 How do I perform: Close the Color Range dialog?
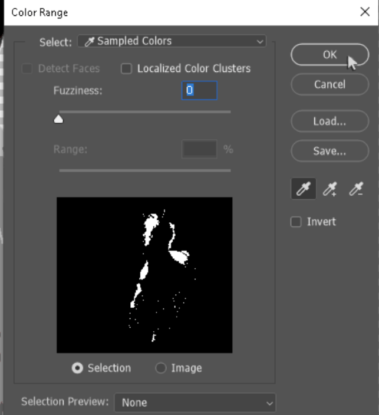click(365, 12)
